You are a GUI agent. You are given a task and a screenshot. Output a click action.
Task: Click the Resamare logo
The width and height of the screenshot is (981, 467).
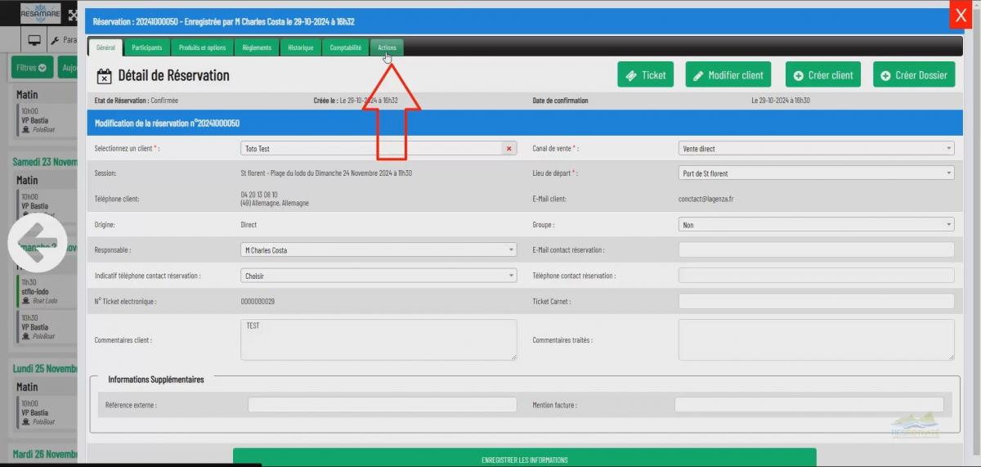tap(39, 13)
